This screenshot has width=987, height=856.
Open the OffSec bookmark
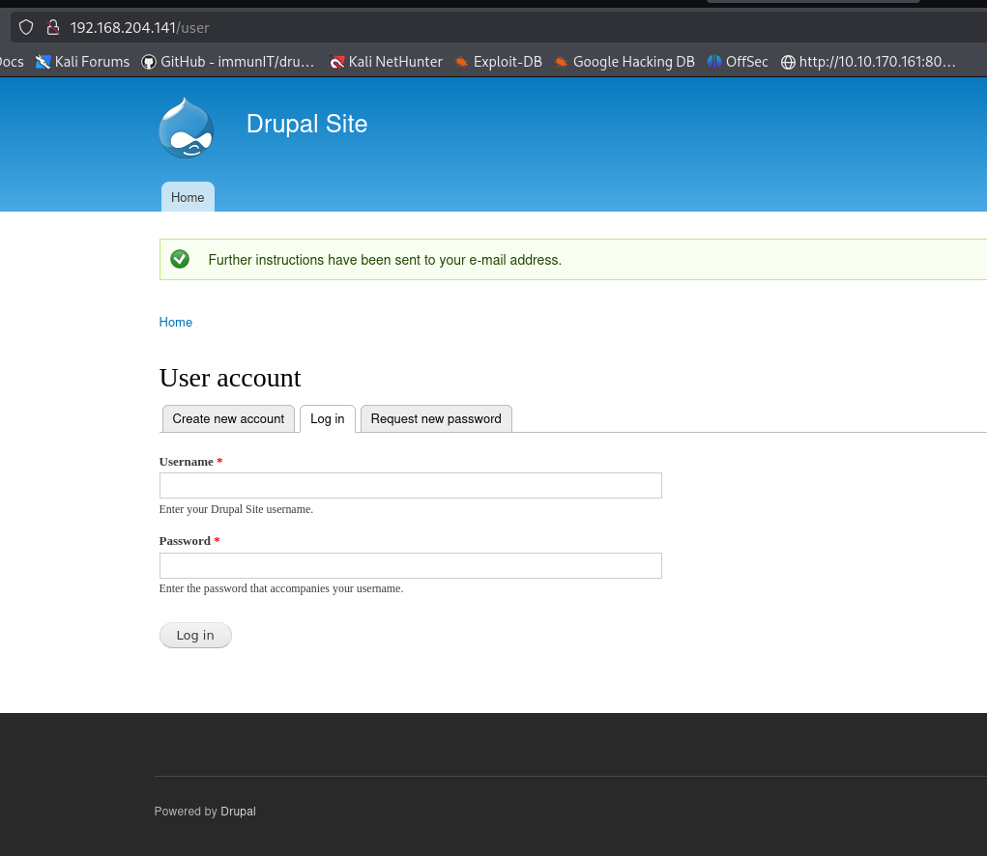coord(738,62)
